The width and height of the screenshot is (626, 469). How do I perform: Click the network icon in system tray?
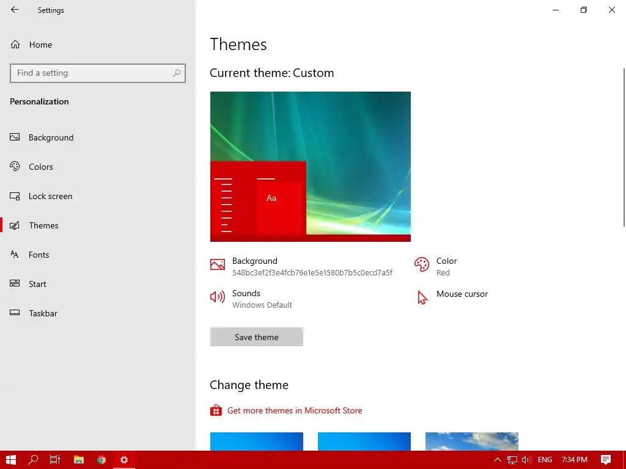pos(512,460)
